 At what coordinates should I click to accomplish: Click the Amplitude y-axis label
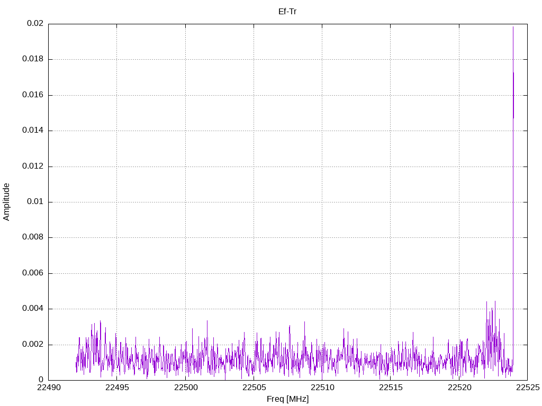(x=6, y=202)
